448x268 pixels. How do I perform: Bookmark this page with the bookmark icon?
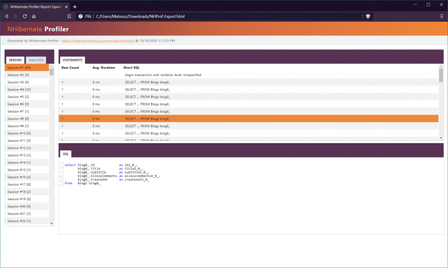point(69,16)
